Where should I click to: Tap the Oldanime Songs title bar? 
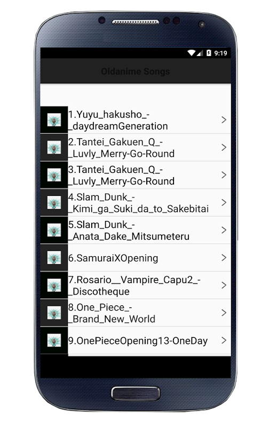tap(136, 72)
